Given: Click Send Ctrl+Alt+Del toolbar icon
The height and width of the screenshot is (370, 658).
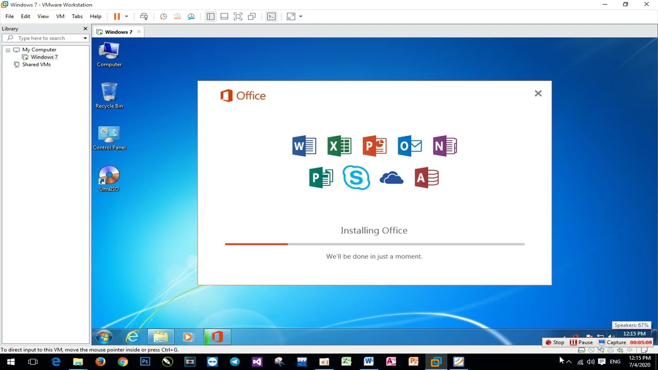Looking at the screenshot, I should pyautogui.click(x=144, y=16).
